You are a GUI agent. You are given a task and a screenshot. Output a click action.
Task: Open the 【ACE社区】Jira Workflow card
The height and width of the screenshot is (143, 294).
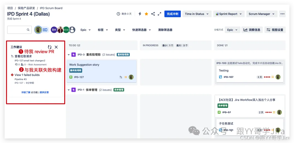click(250, 106)
